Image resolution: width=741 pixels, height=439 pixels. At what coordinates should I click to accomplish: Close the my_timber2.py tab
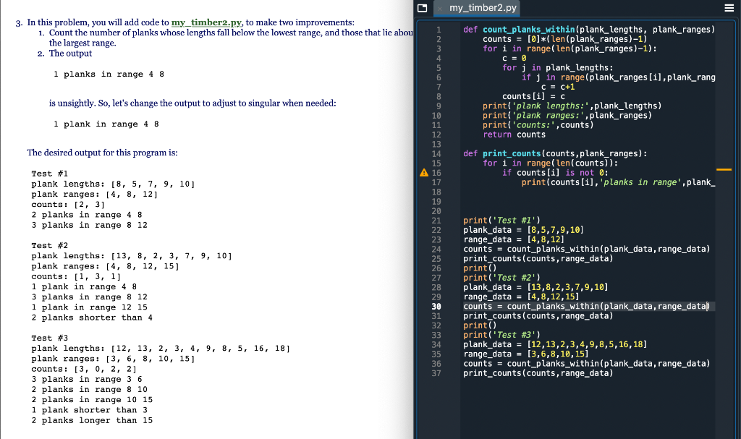pos(439,9)
